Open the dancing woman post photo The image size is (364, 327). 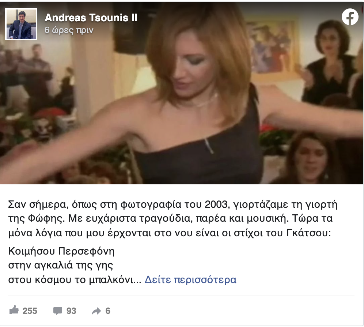coord(182,93)
